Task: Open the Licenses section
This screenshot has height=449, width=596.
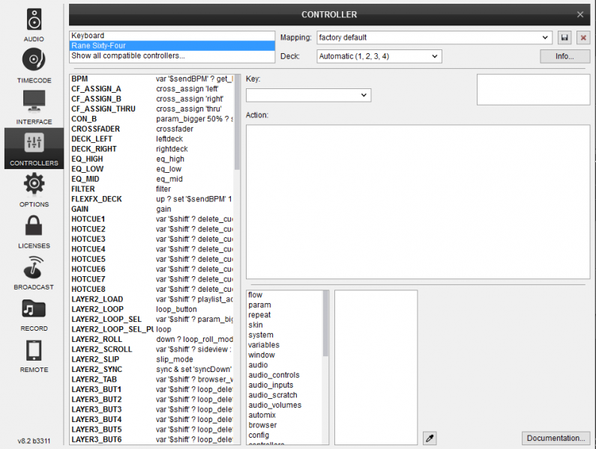Action: (34, 231)
